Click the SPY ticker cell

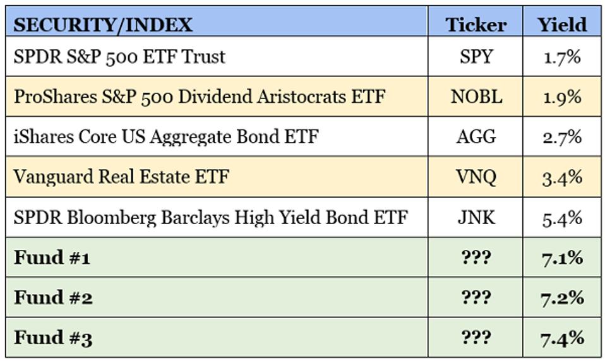[476, 57]
